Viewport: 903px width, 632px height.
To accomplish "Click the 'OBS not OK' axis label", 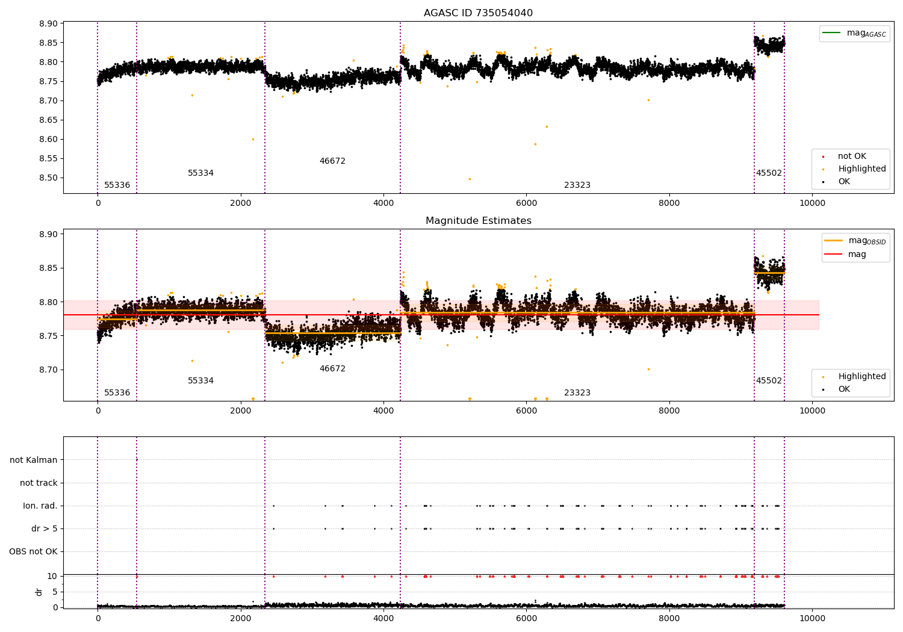I will (33, 552).
